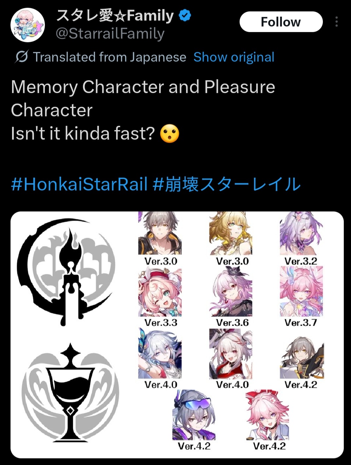Open the #HonkaiStarRail hashtag
This screenshot has height=465, width=351.
[79, 184]
